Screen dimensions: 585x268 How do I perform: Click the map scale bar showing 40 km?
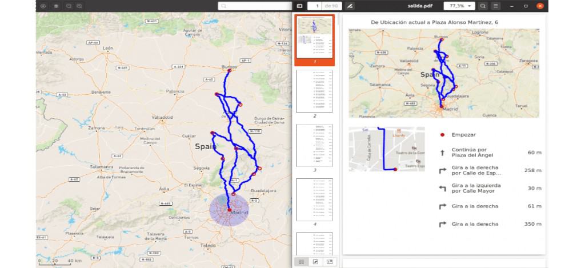click(60, 262)
